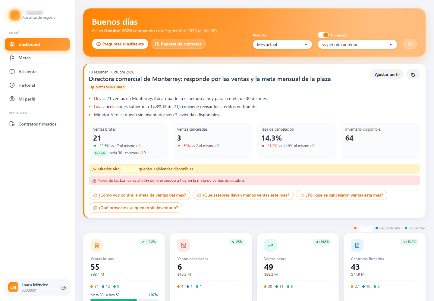Click the Contratos firmados document icon
This screenshot has width=434, height=301.
12,124
